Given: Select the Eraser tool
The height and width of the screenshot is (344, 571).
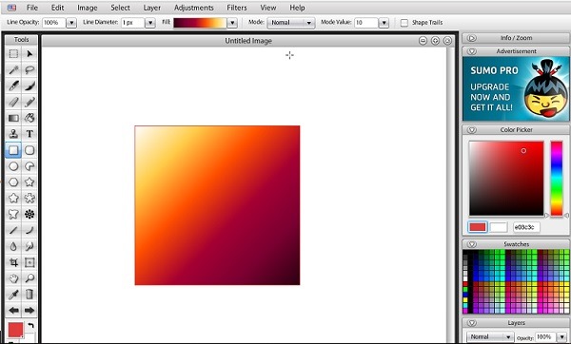Looking at the screenshot, I should point(13,102).
